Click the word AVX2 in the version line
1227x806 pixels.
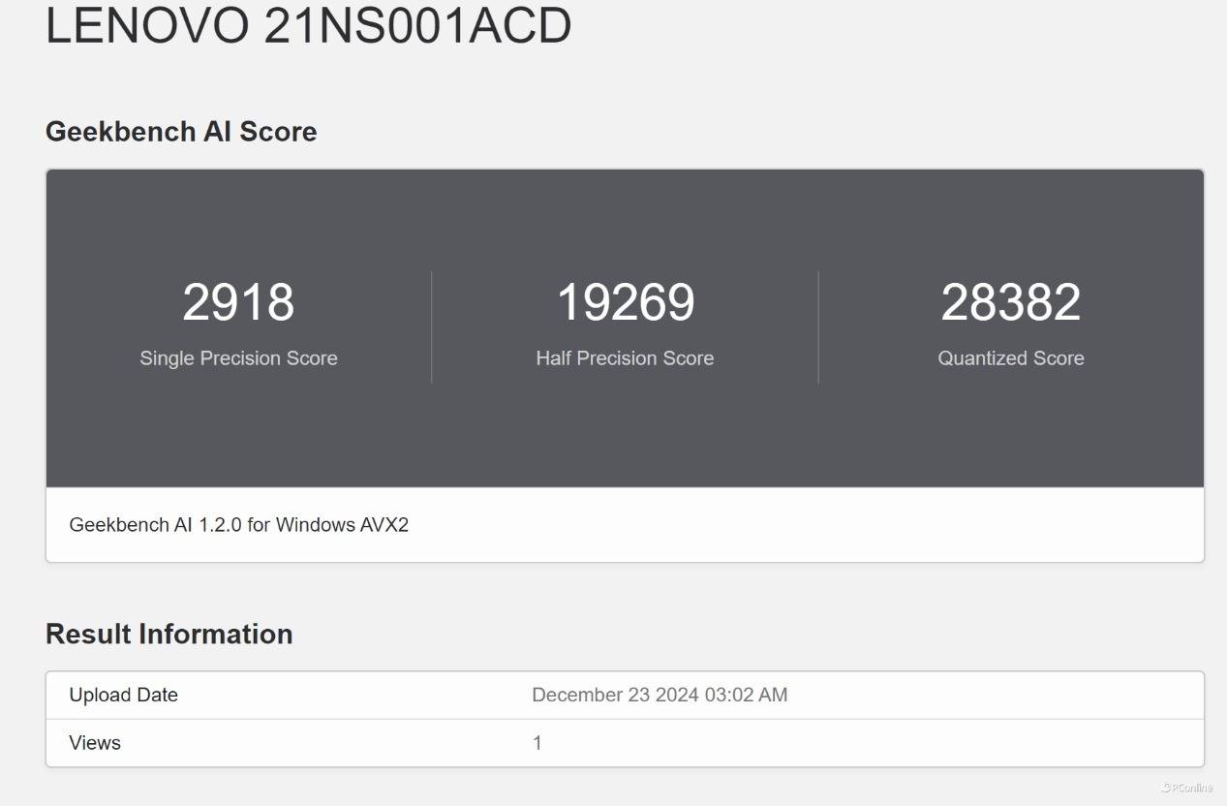384,525
